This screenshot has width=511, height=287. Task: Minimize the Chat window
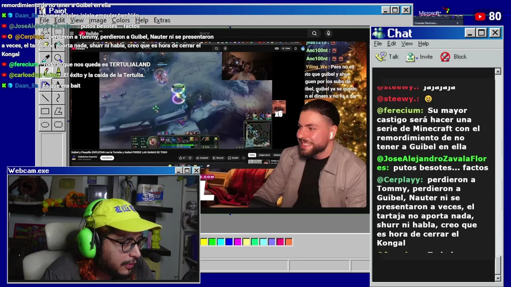click(470, 33)
